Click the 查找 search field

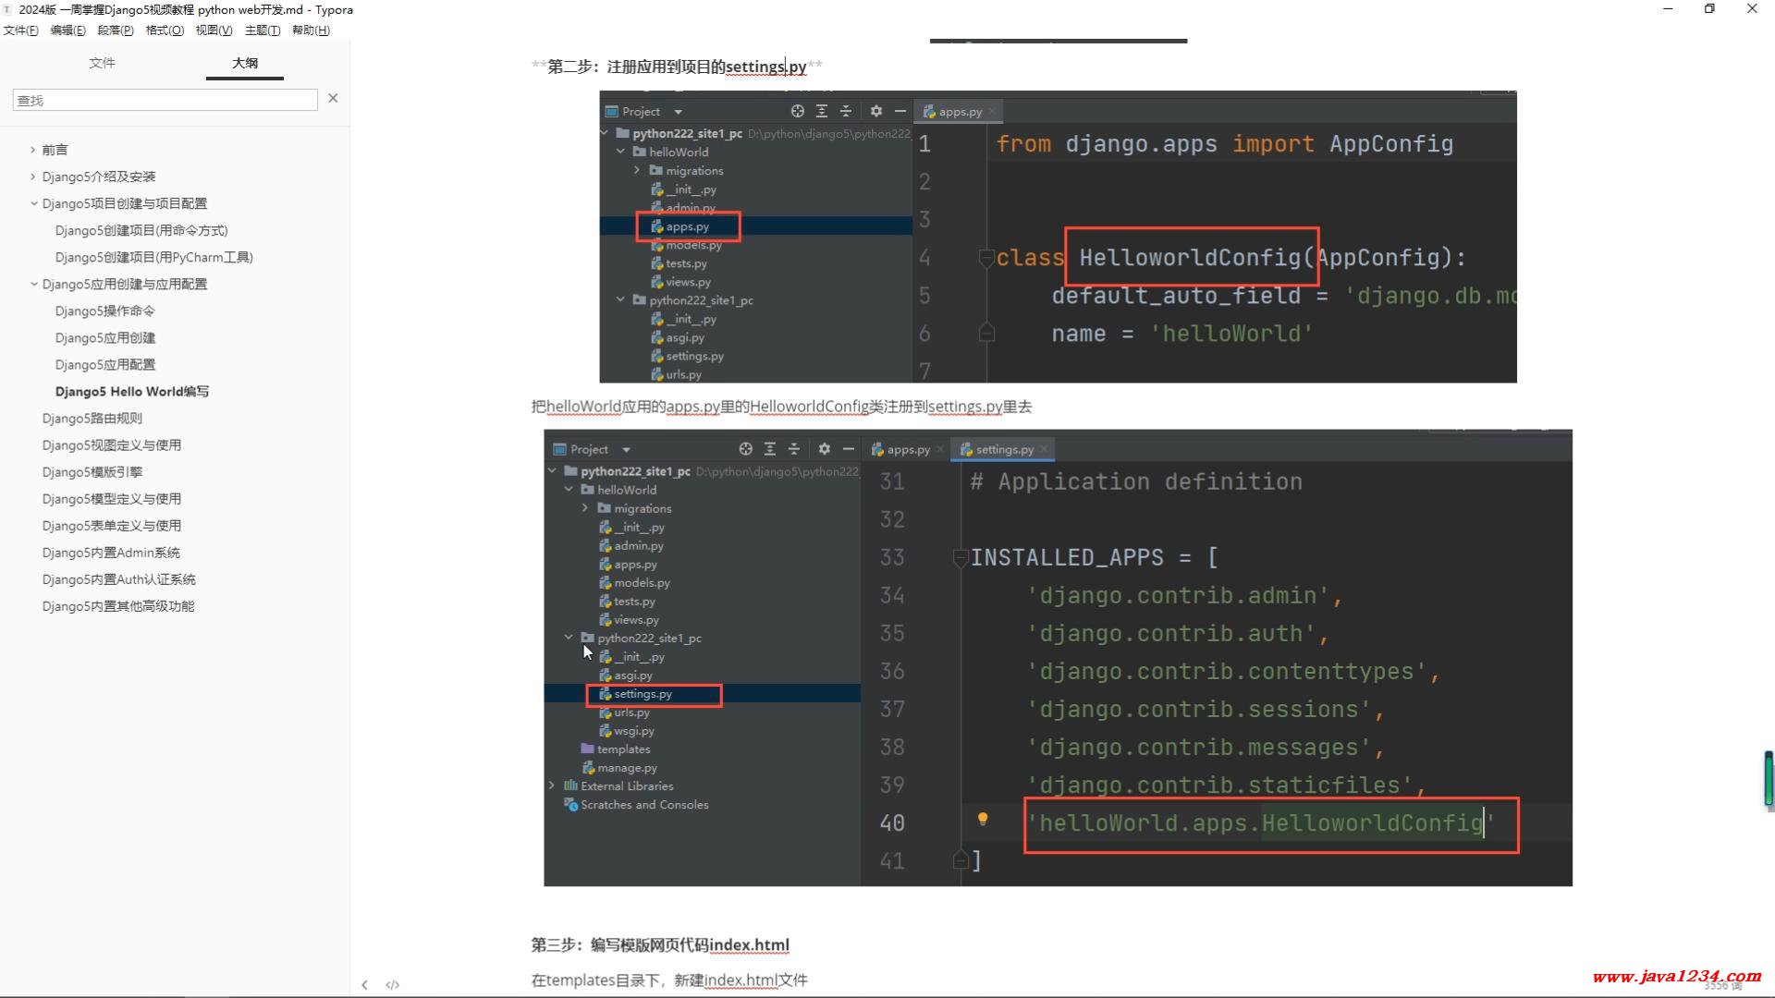[x=165, y=100]
